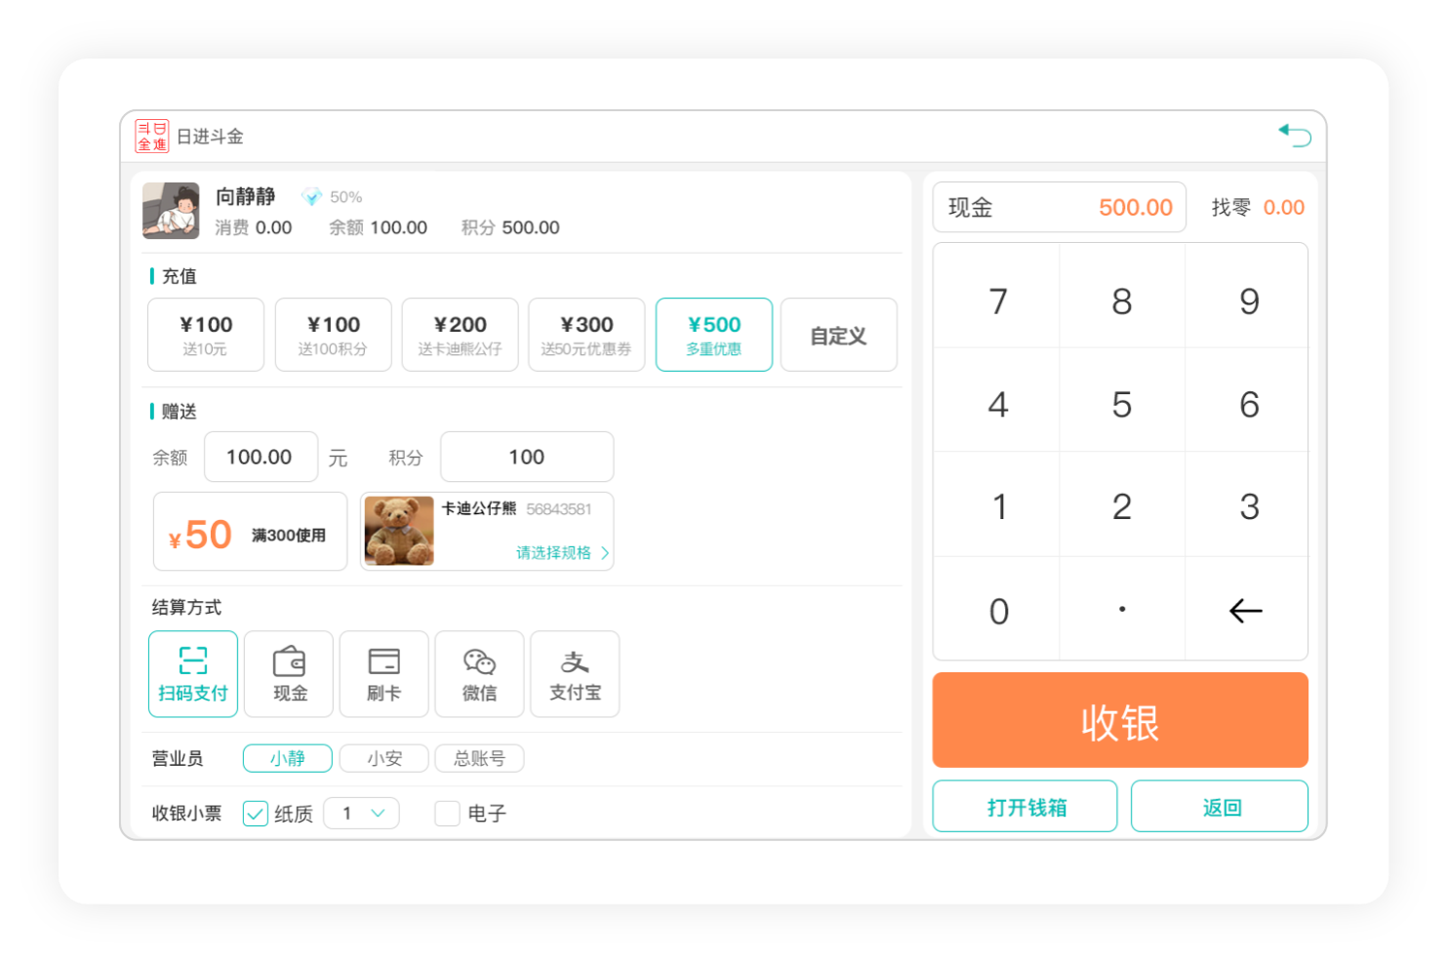Viewport: 1448px width, 963px height.
Task: Choose cash 现金 payment method
Action: click(x=289, y=674)
